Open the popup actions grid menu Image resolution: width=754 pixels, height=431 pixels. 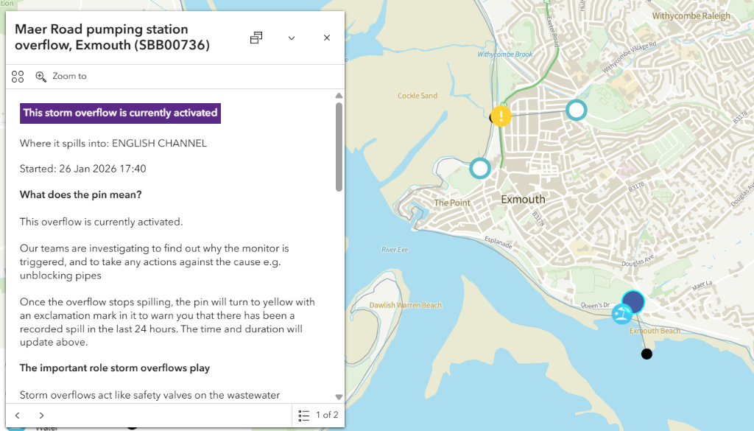(18, 77)
